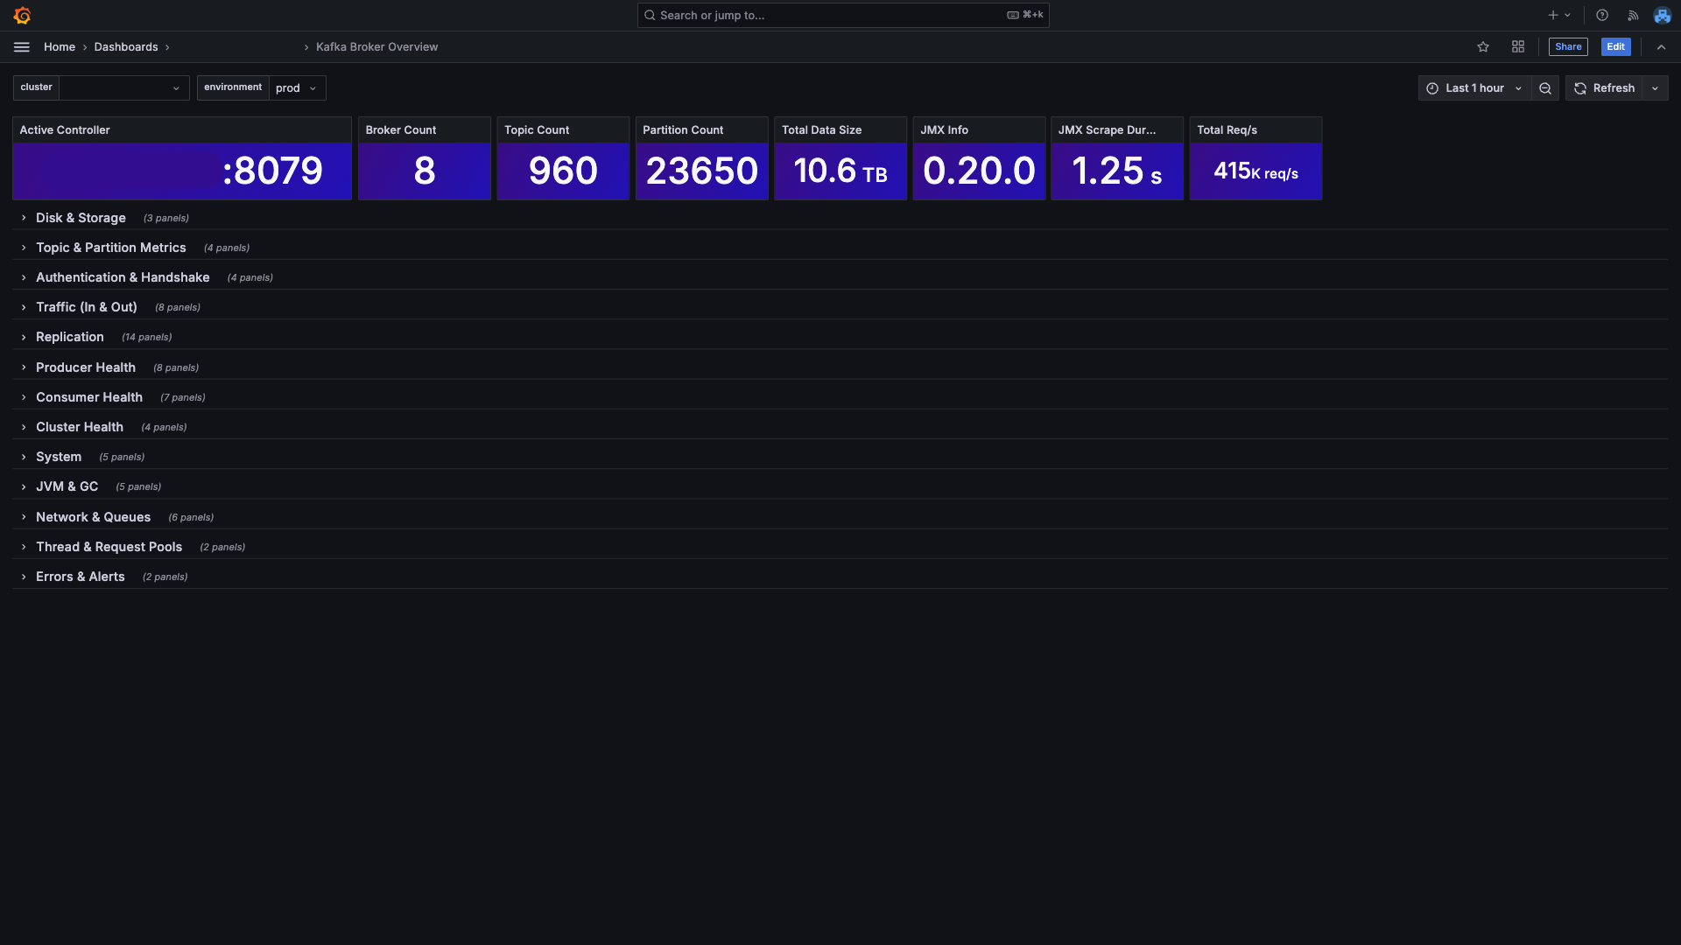Go to the Dashboards breadcrumb link
Image resolution: width=1681 pixels, height=945 pixels.
coord(126,47)
